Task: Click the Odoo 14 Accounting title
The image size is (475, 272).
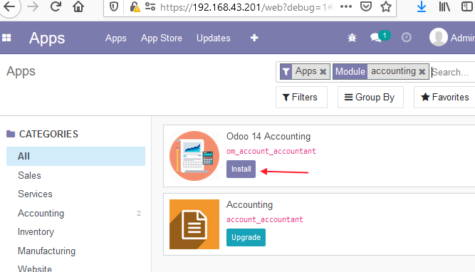Action: [268, 137]
